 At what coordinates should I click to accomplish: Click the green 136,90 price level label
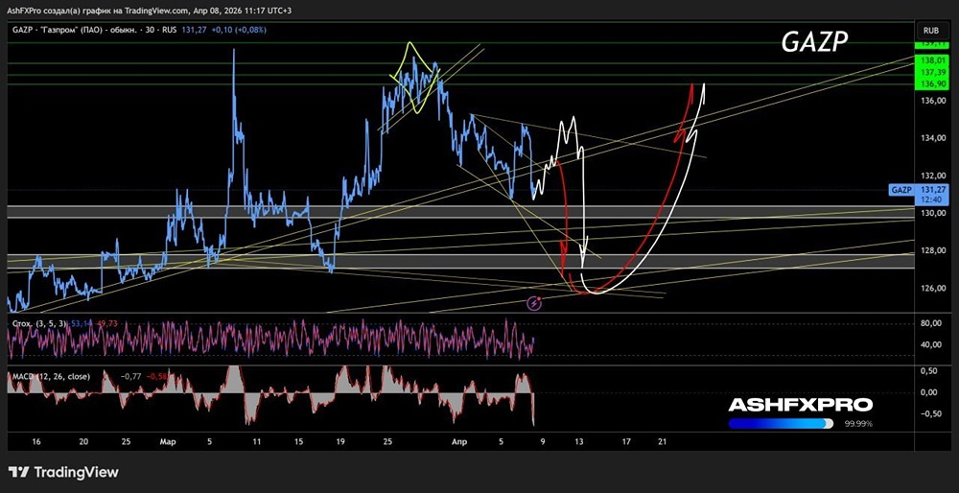(x=931, y=83)
